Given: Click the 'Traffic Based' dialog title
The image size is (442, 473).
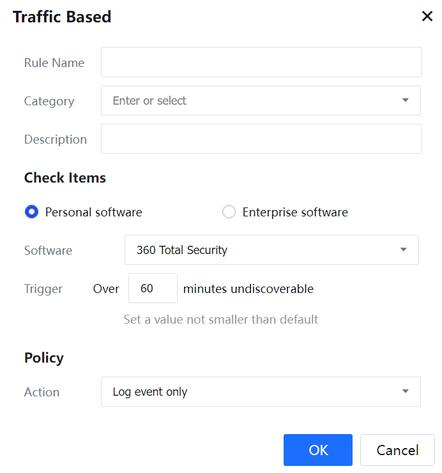Looking at the screenshot, I should (x=62, y=17).
